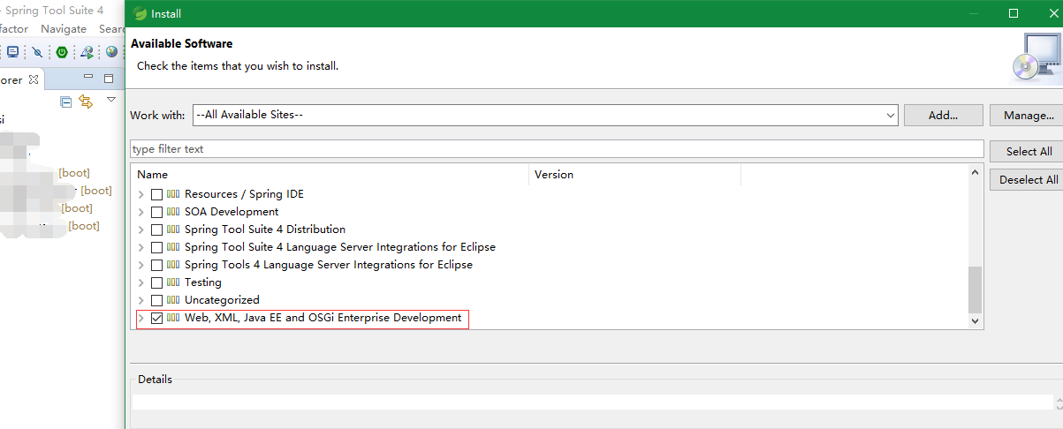
Task: Tick the Testing category checkbox
Action: coord(156,282)
